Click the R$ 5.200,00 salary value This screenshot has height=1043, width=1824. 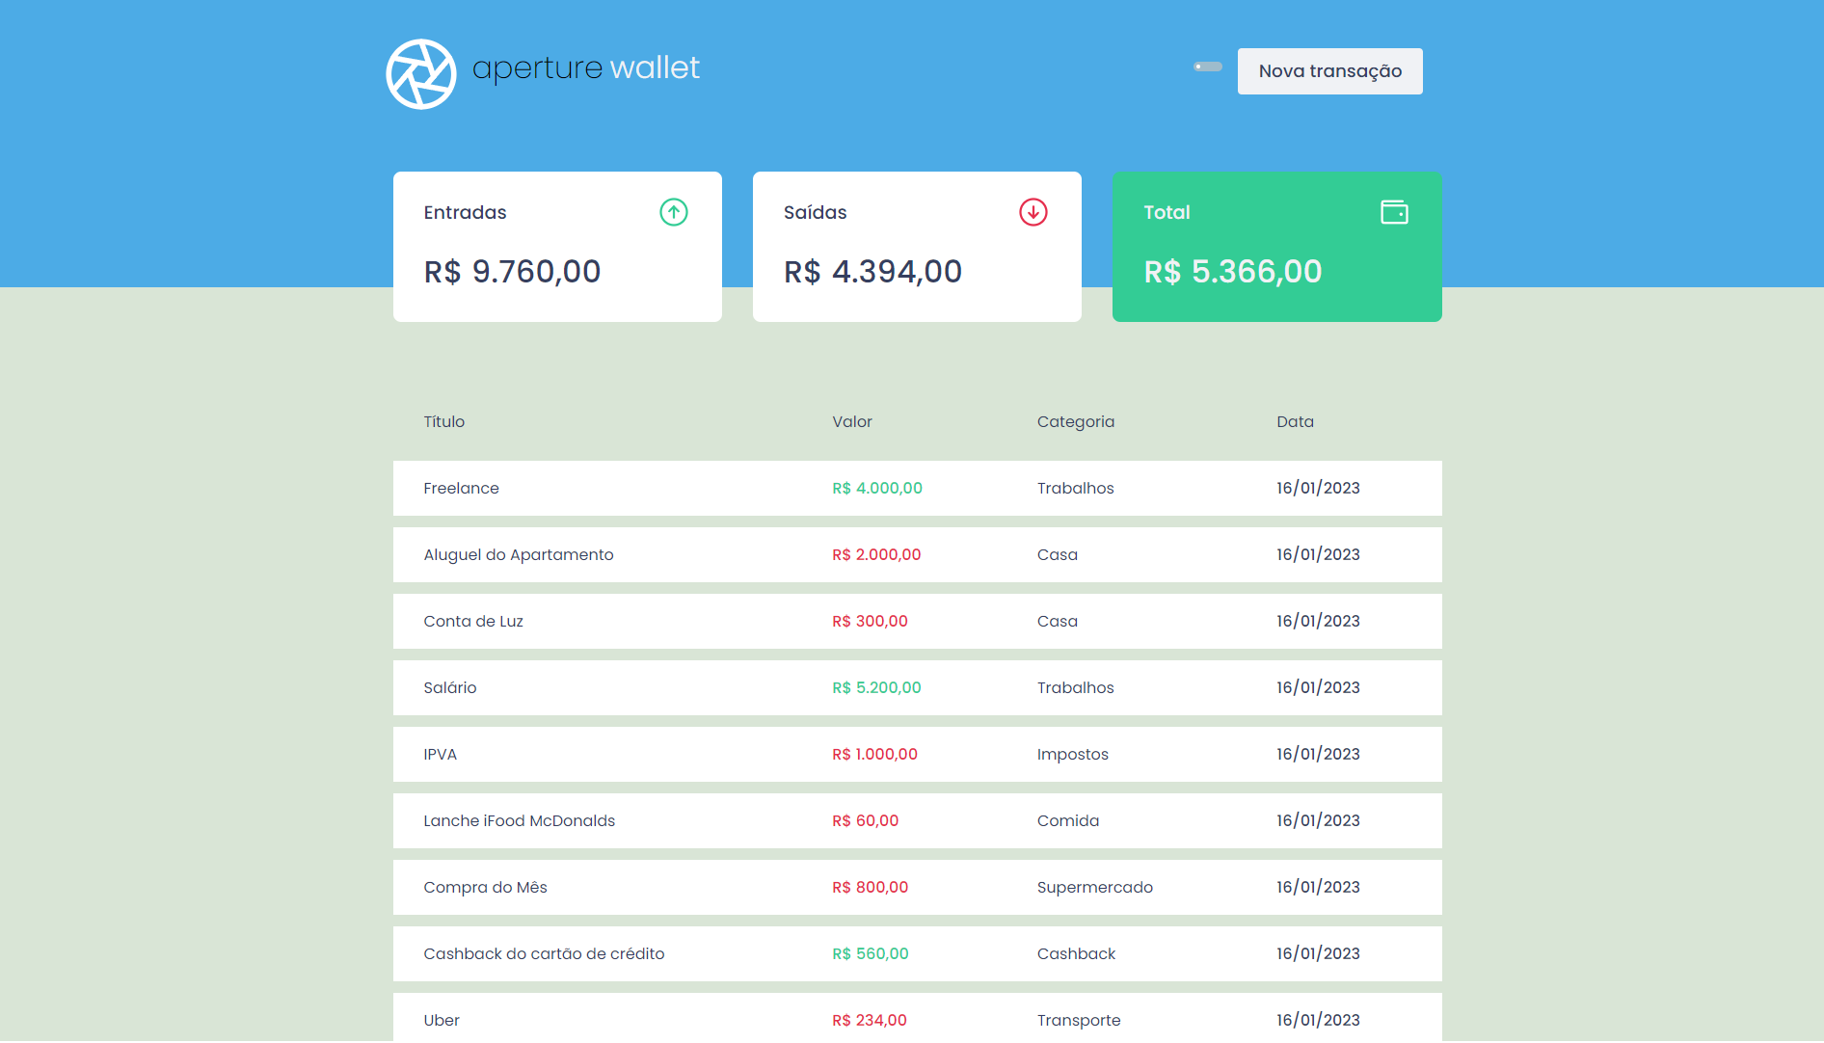point(877,688)
